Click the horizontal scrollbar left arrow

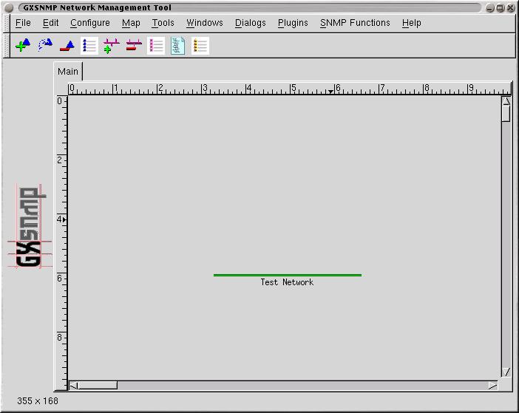73,385
